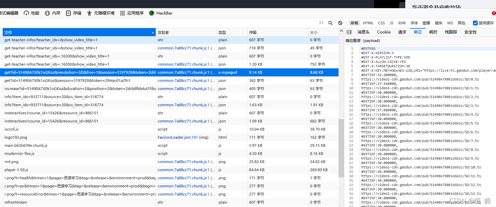Sort by the 传输 column header

pyautogui.click(x=278, y=32)
